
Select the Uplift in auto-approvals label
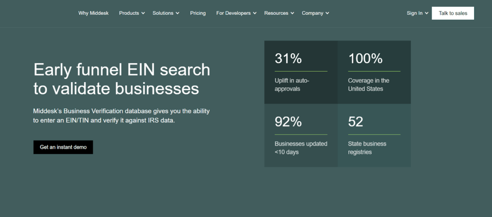click(x=292, y=84)
